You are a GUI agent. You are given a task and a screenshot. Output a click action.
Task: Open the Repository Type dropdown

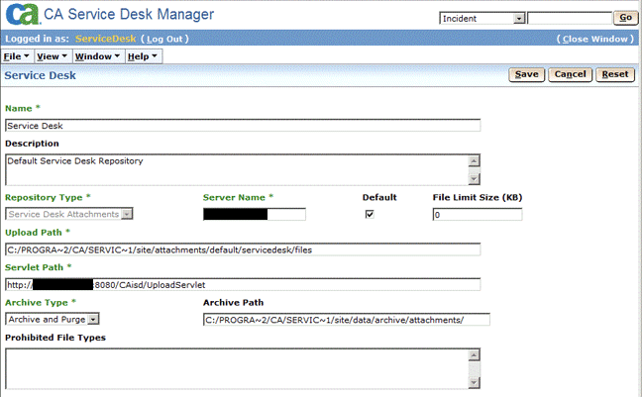click(x=69, y=214)
